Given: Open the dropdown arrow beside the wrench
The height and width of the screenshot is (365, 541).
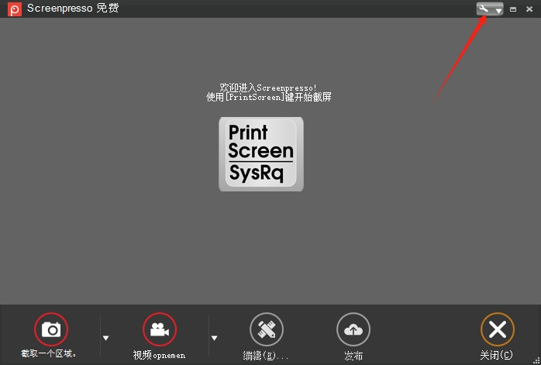Looking at the screenshot, I should click(498, 10).
